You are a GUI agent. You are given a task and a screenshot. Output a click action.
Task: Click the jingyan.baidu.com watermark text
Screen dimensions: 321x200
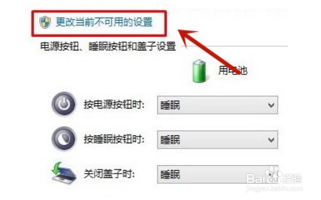(274, 188)
